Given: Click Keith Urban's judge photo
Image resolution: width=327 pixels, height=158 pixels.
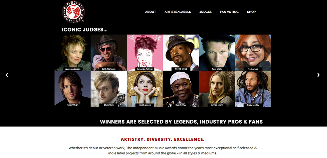Looking at the screenshot, I should [x=73, y=89].
